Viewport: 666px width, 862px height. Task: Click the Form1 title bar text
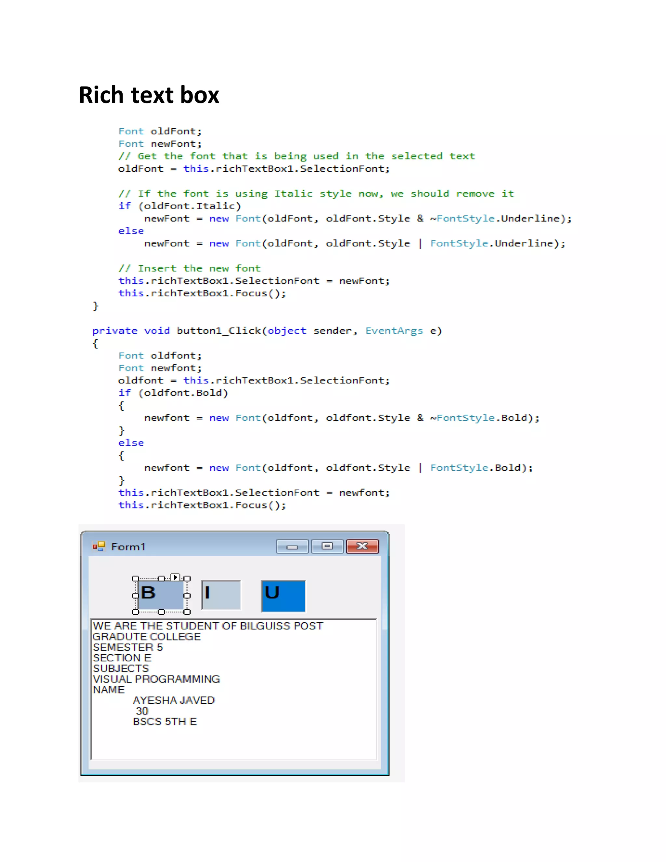[x=128, y=547]
